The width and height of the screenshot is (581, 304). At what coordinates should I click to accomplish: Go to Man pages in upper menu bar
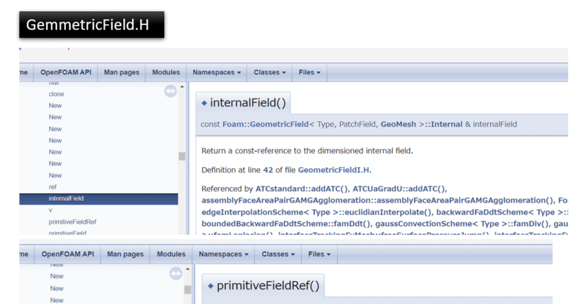121,72
